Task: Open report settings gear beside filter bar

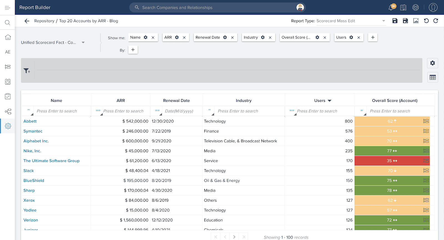Action: tap(432, 63)
